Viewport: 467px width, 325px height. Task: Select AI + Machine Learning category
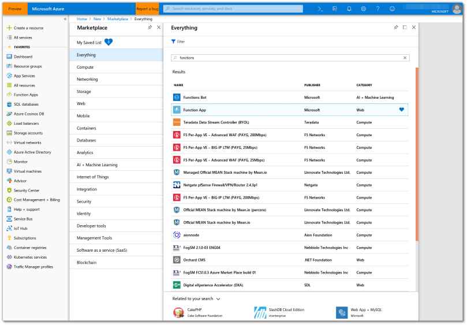tap(96, 165)
